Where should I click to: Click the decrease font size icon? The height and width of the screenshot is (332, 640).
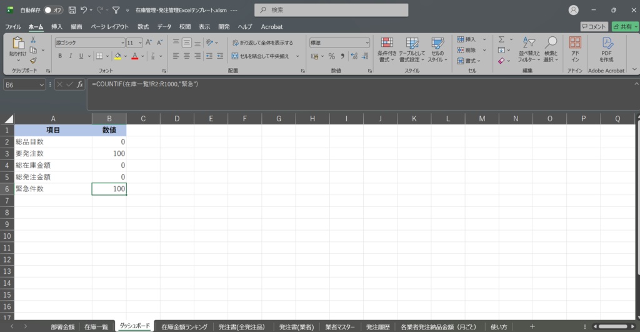coord(159,43)
